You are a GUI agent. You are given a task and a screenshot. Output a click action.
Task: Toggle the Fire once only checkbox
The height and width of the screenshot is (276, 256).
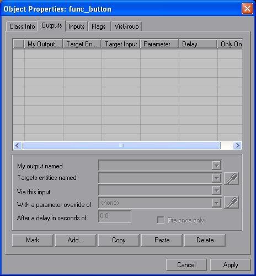(161, 220)
